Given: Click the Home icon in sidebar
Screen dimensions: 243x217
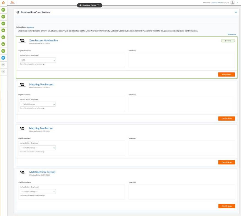Looking at the screenshot, I should [3, 2].
